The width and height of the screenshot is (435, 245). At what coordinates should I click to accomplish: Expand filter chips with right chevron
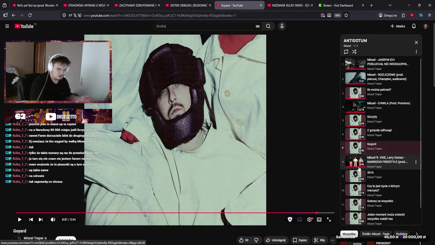(x=417, y=234)
